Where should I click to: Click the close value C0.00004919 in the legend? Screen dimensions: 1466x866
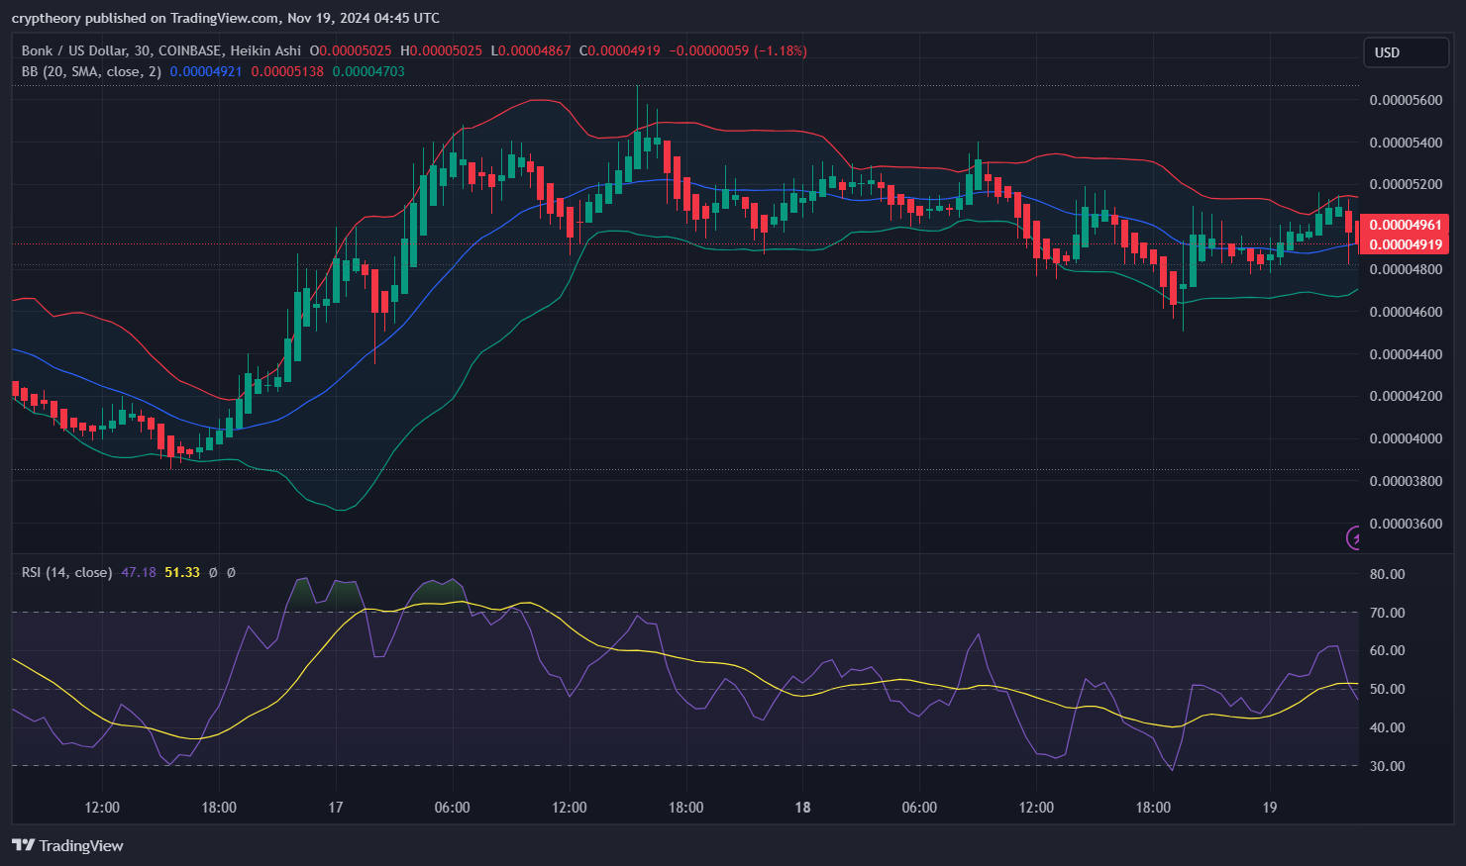(620, 50)
